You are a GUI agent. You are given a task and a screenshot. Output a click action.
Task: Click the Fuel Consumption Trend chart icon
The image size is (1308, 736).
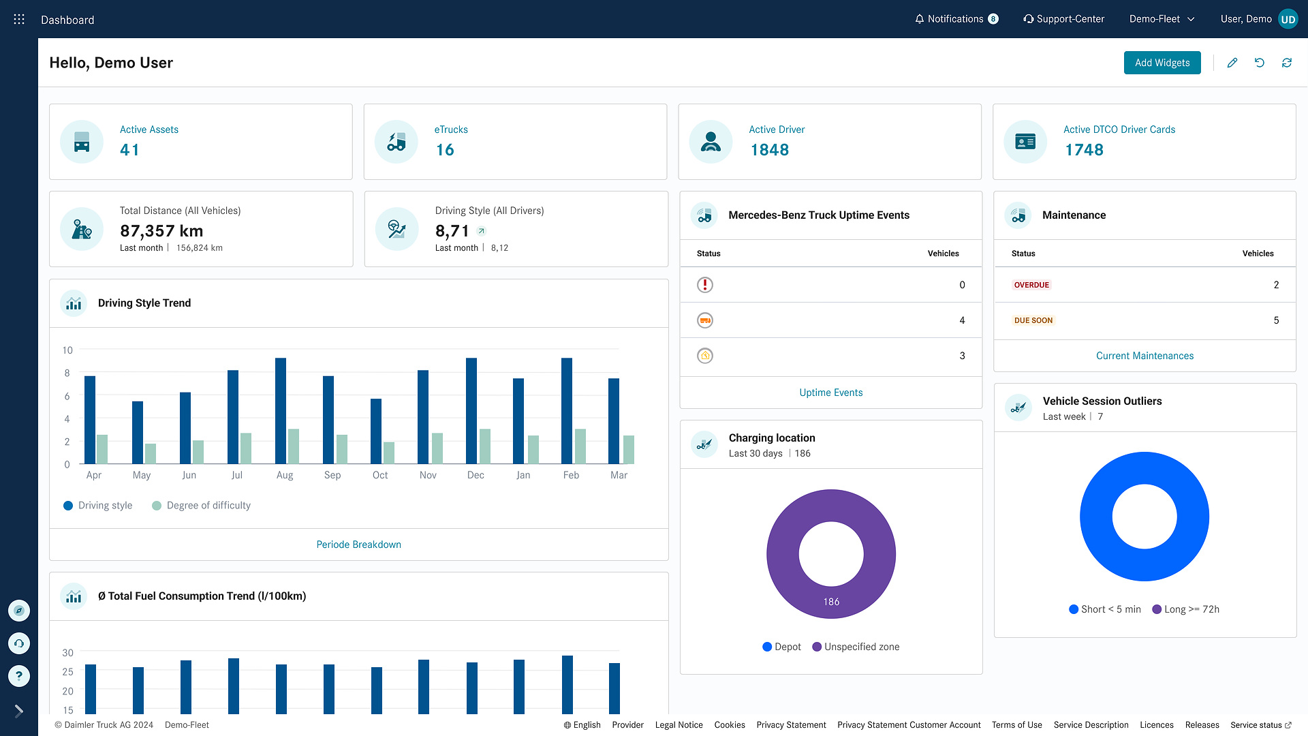[x=74, y=596]
